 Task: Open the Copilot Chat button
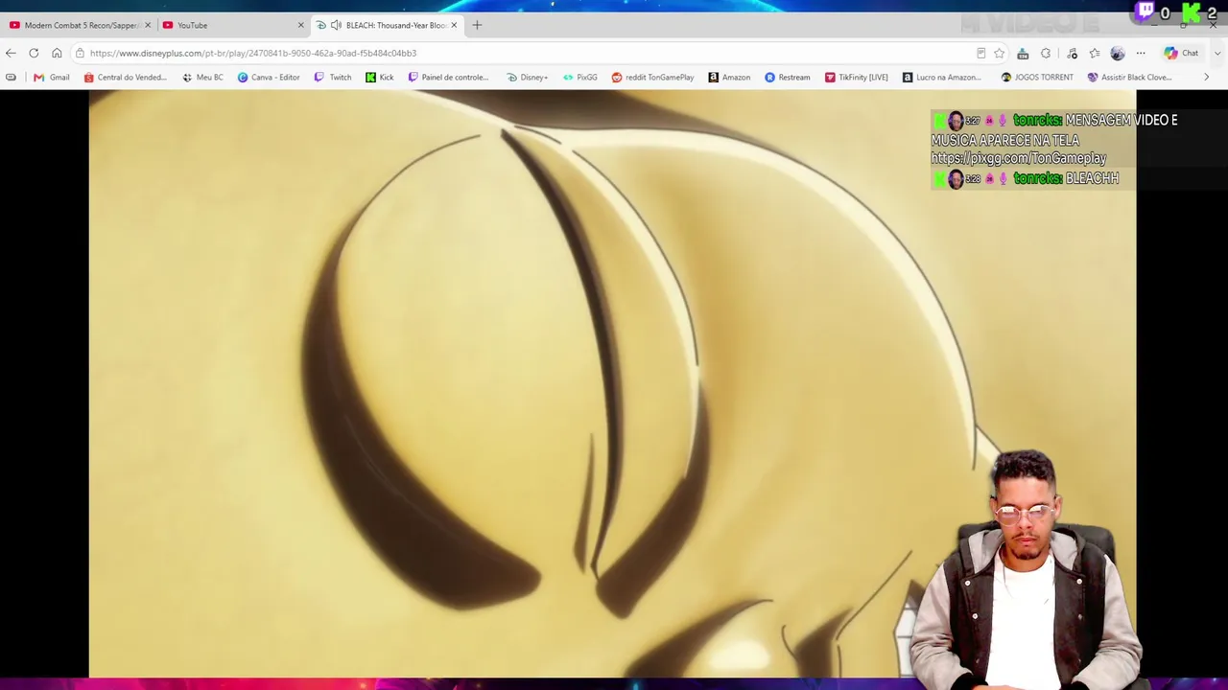click(x=1181, y=53)
